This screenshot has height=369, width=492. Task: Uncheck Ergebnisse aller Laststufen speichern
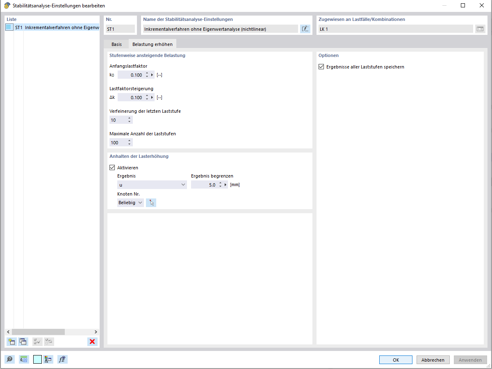(321, 67)
